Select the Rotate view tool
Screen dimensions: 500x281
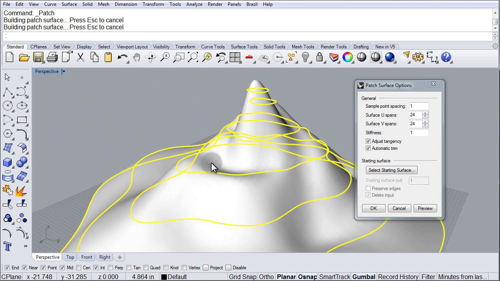(150, 57)
